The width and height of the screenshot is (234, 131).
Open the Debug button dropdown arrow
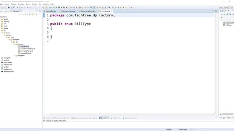pyautogui.click(x=52, y=7)
